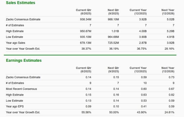Click the sales Low Estimate row label
This screenshot has height=117, width=184.
(15, 37)
